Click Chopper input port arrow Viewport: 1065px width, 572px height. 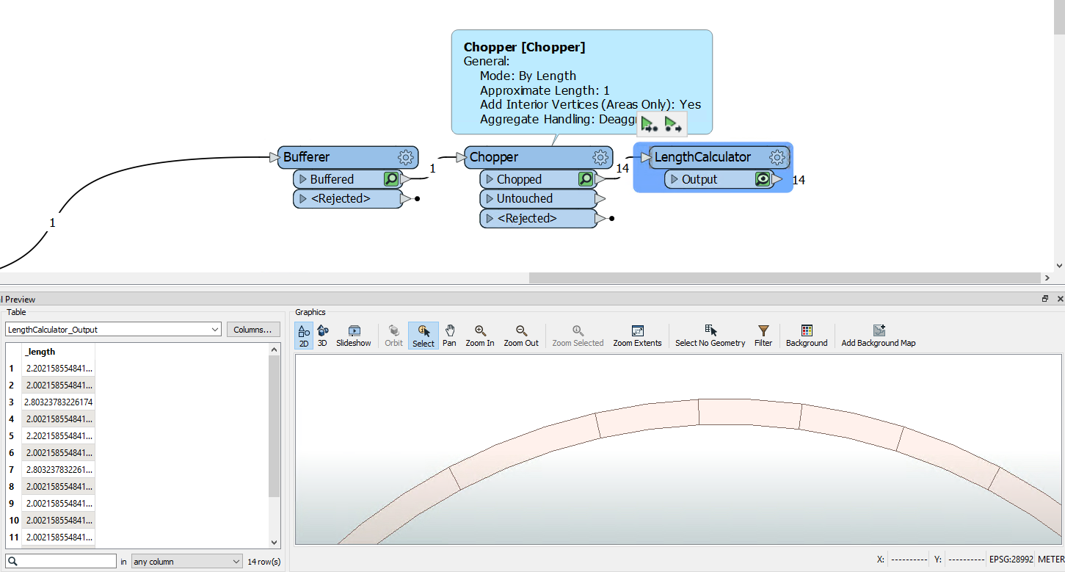click(460, 156)
